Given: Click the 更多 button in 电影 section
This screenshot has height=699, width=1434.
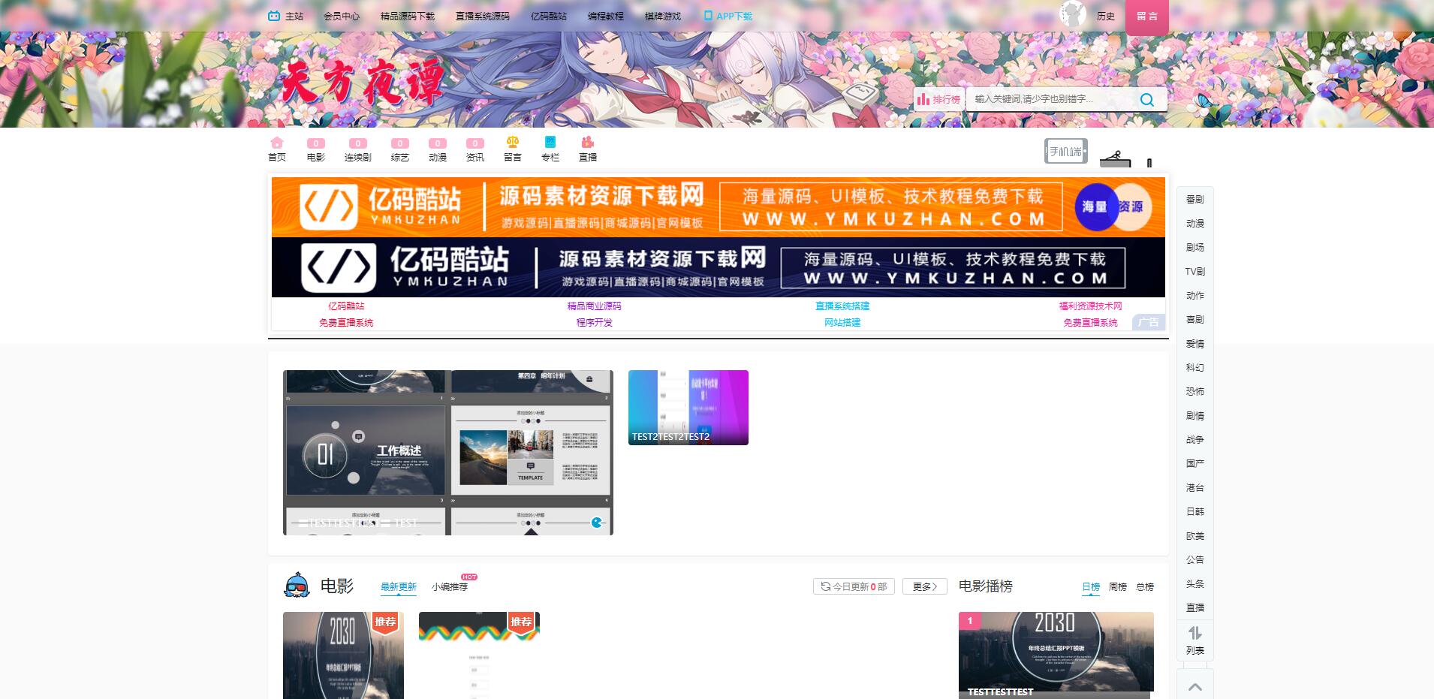Looking at the screenshot, I should 925,586.
